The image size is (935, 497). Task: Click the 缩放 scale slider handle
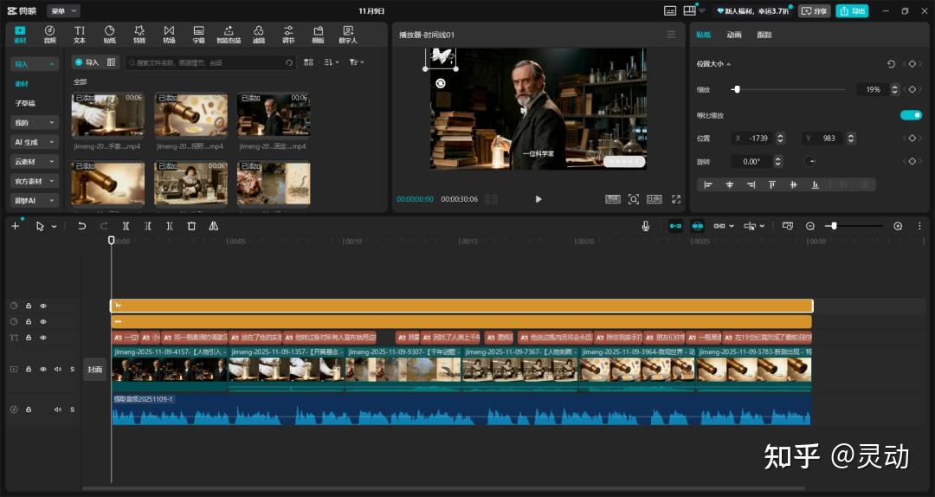tap(736, 89)
